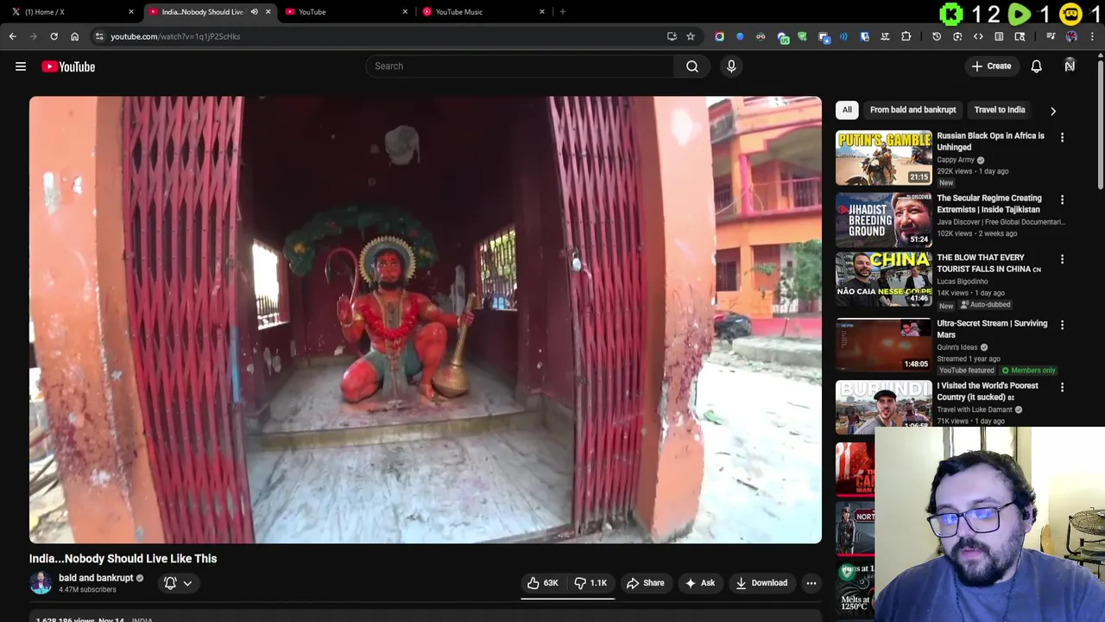Open I Visited the World's Poorest Country
Image resolution: width=1105 pixels, height=622 pixels.
click(x=988, y=391)
